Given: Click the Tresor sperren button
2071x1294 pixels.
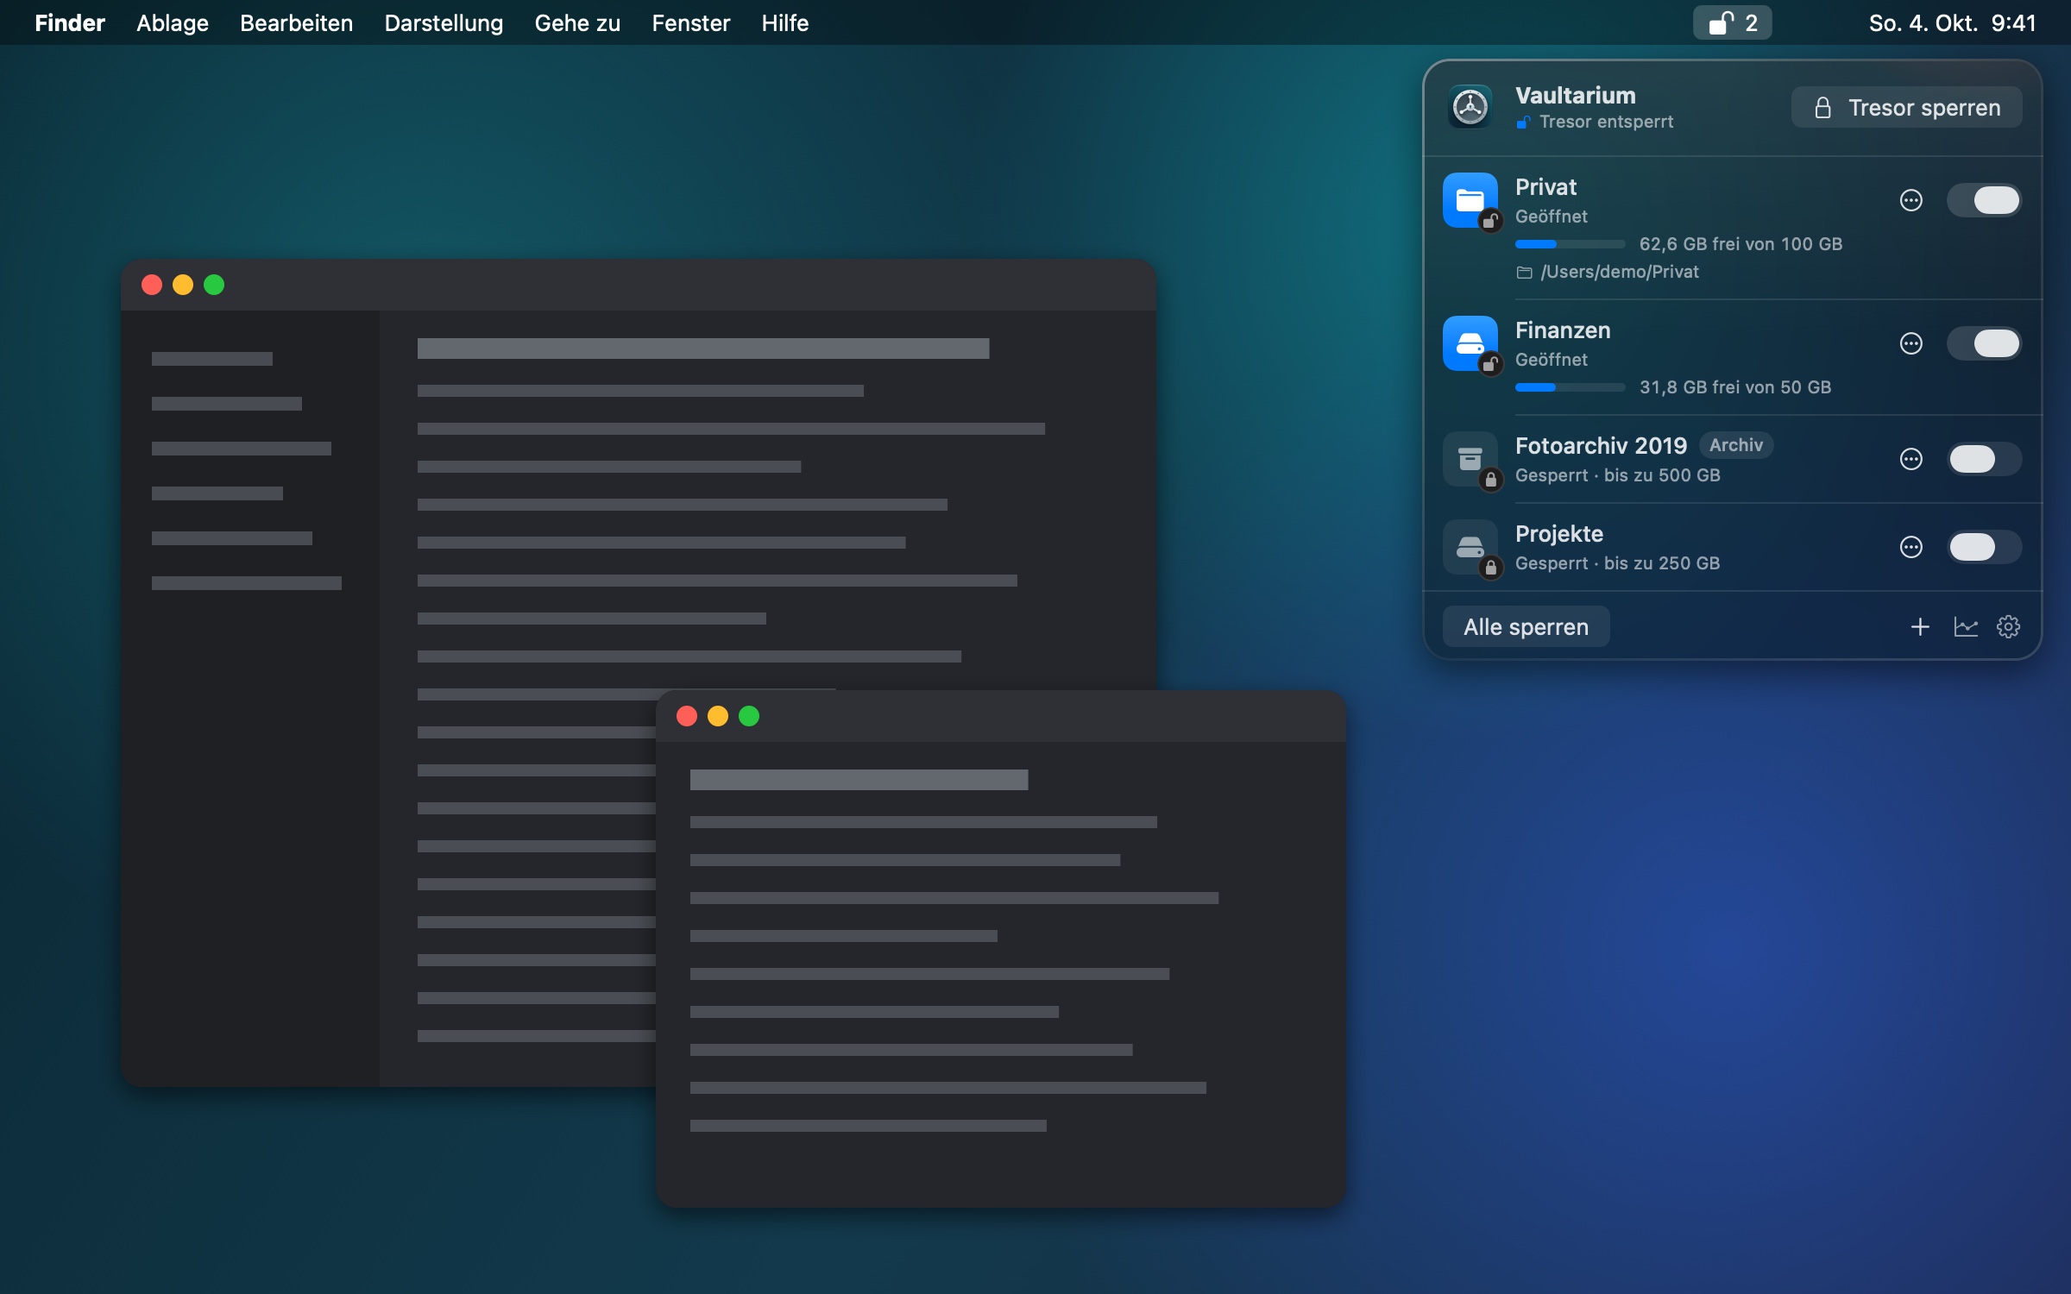Looking at the screenshot, I should coord(1906,107).
